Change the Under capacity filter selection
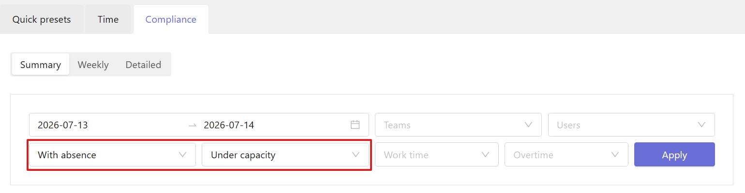 coord(285,155)
